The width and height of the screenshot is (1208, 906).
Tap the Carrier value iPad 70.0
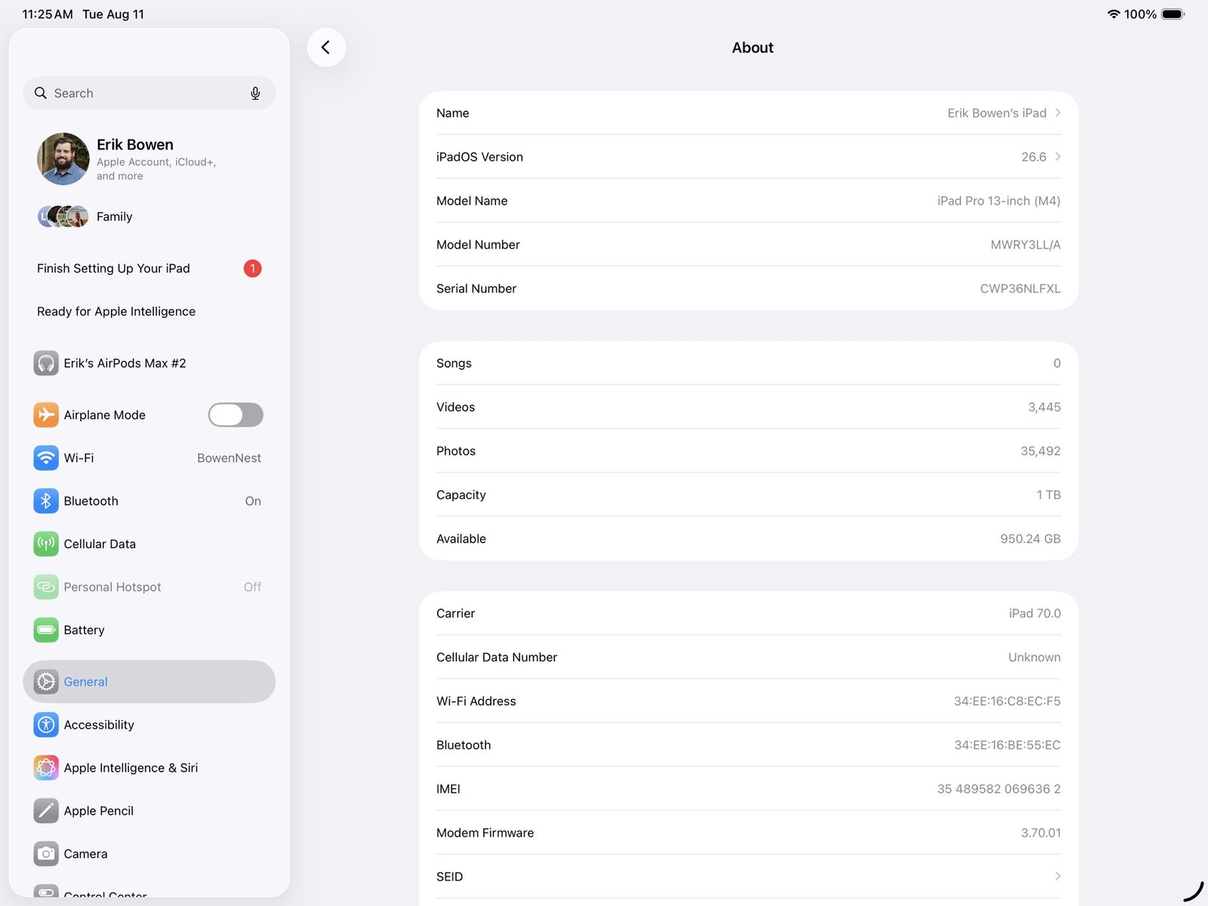pyautogui.click(x=1034, y=613)
